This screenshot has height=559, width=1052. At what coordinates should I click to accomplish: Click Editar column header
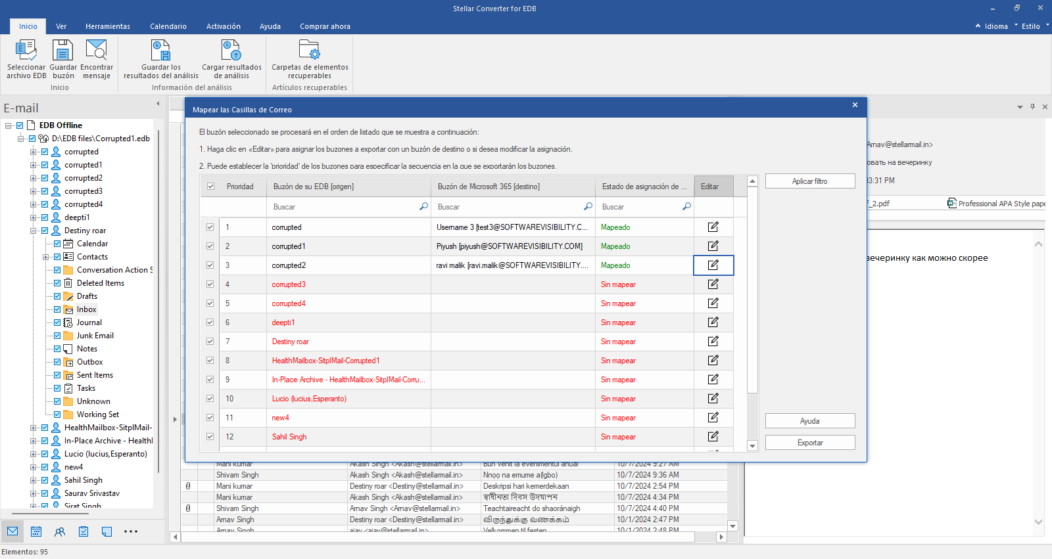(713, 187)
